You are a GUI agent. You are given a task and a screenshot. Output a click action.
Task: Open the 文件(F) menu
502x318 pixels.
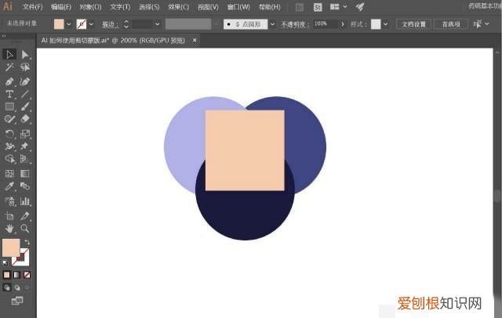point(32,7)
